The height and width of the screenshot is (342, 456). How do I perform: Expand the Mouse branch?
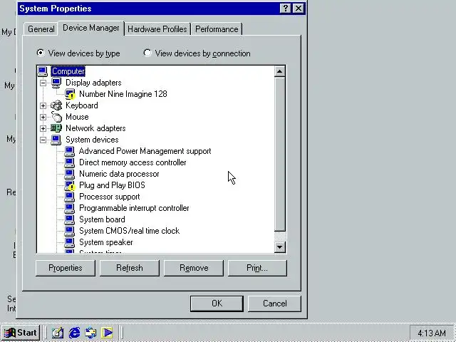pyautogui.click(x=43, y=117)
